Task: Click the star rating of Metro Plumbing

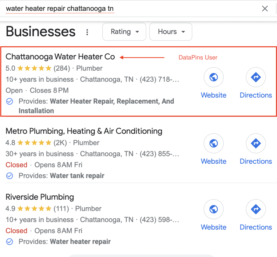Action: pos(34,143)
